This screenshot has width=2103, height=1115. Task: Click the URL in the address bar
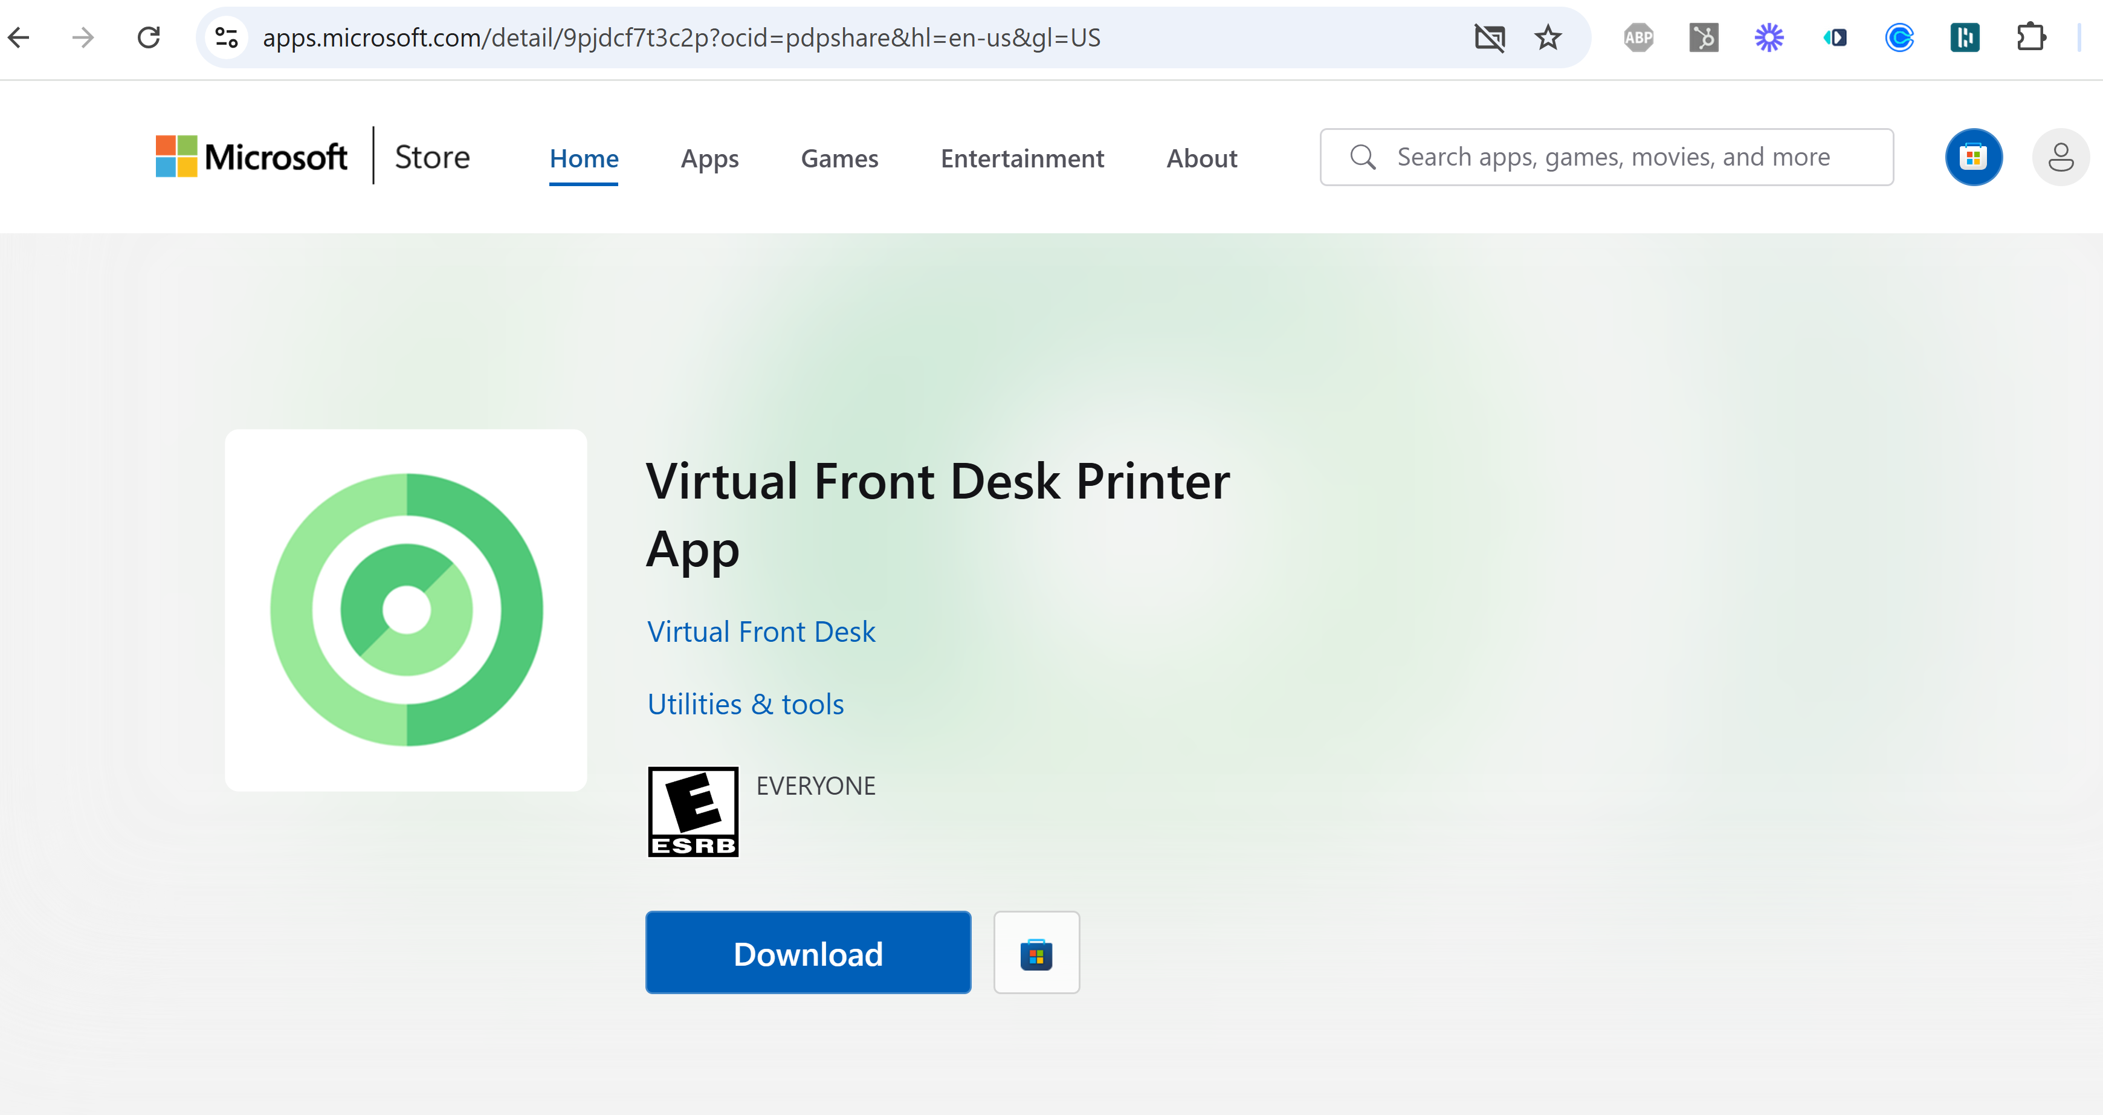click(x=681, y=37)
